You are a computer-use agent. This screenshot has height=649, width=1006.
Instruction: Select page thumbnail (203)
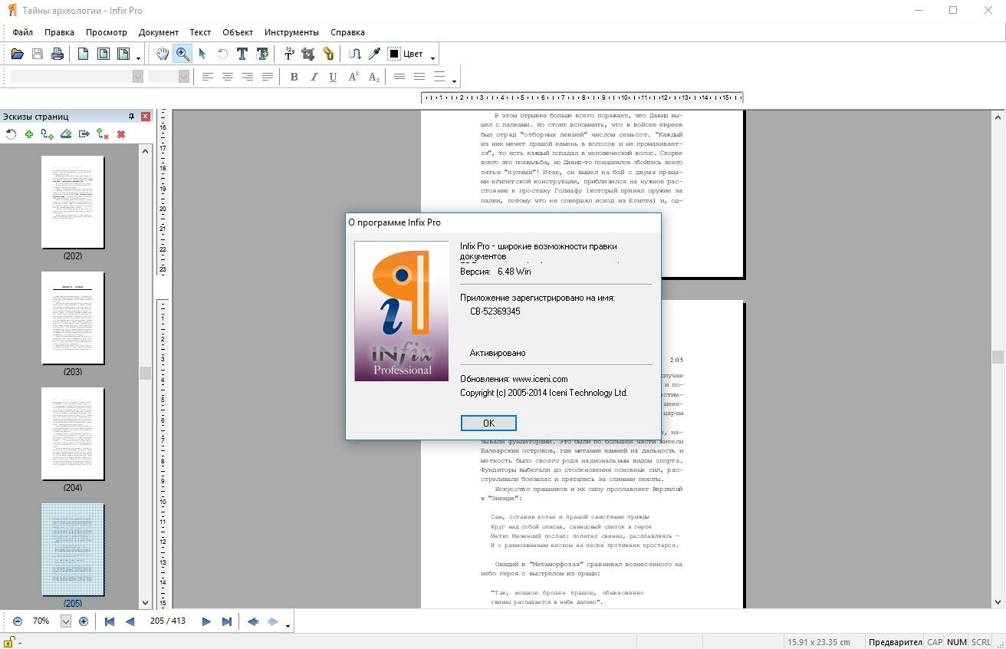pyautogui.click(x=73, y=318)
